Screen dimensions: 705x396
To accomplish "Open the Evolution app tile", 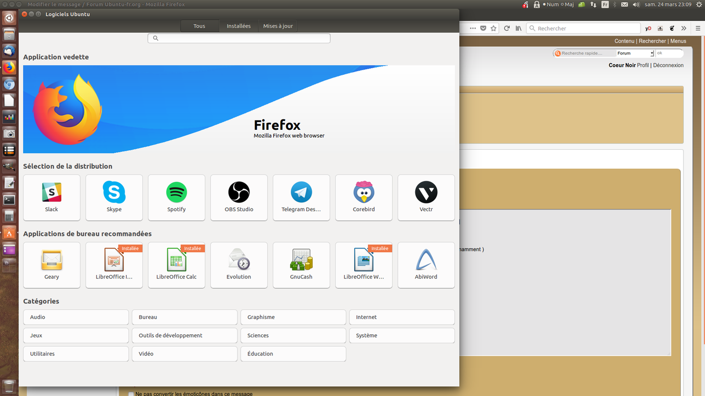I will [239, 265].
